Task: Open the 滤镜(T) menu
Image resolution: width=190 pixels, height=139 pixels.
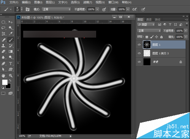Action: (87, 2)
